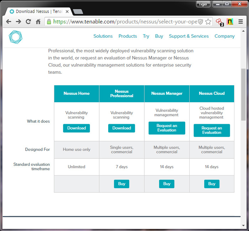Open the Buy navigation menu

[159, 36]
